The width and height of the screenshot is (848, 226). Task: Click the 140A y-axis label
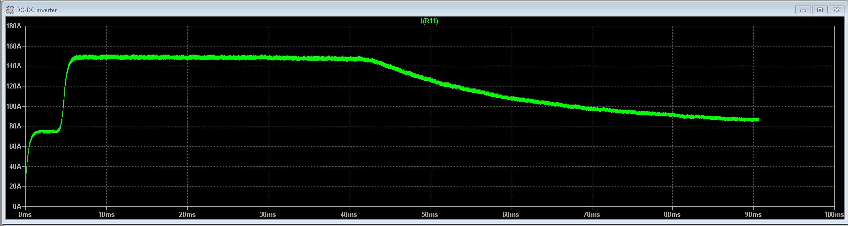[x=14, y=66]
